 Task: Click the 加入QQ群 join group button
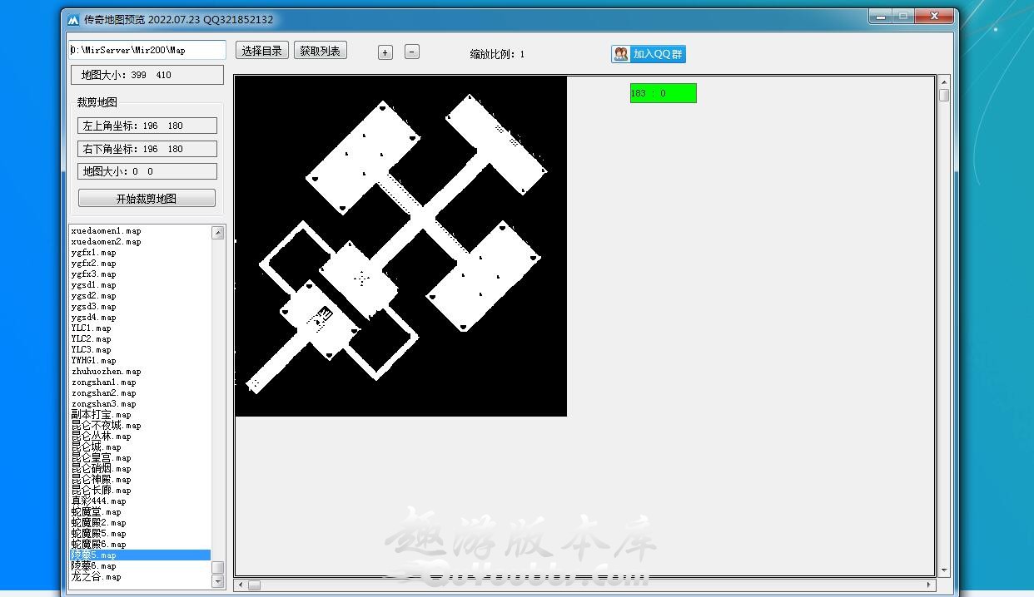coord(649,54)
